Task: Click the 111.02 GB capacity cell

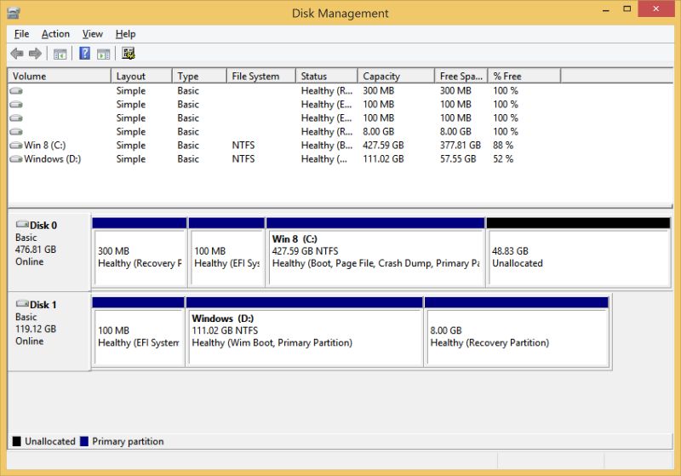Action: coord(383,159)
